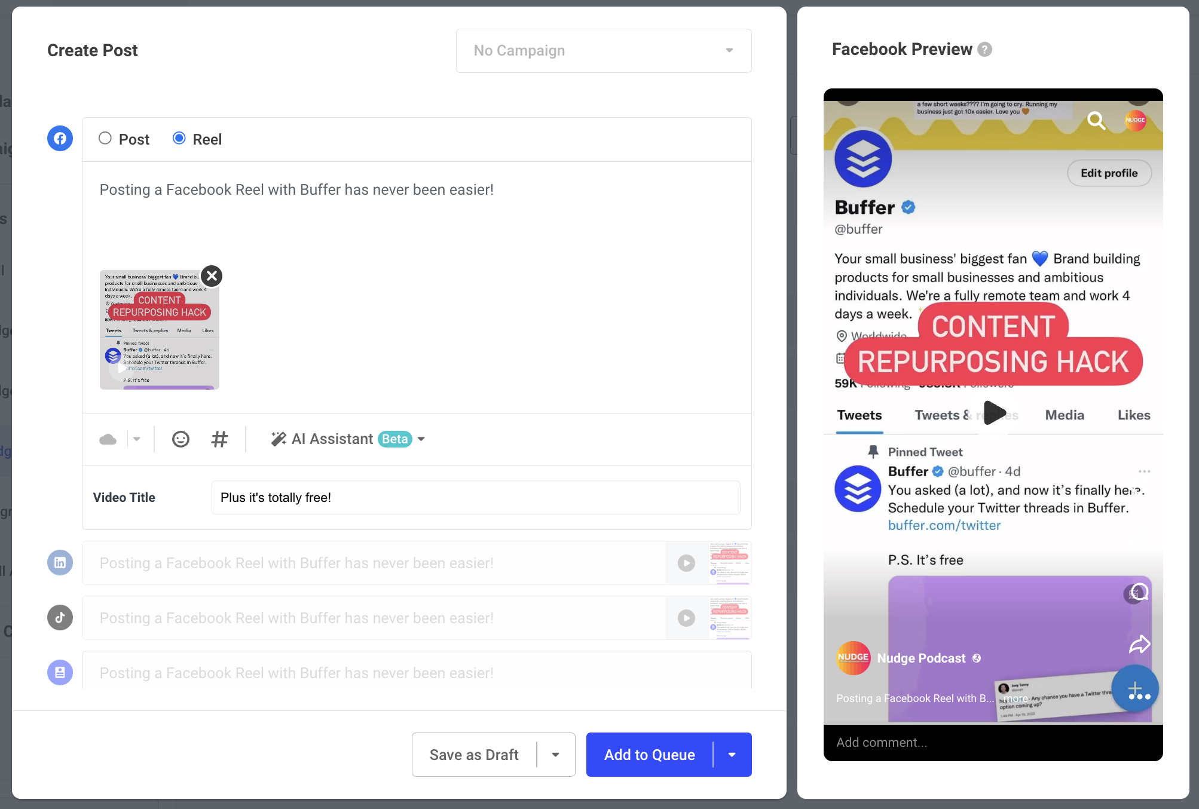
Task: Select the LinkedIn channel icon
Action: (x=60, y=562)
